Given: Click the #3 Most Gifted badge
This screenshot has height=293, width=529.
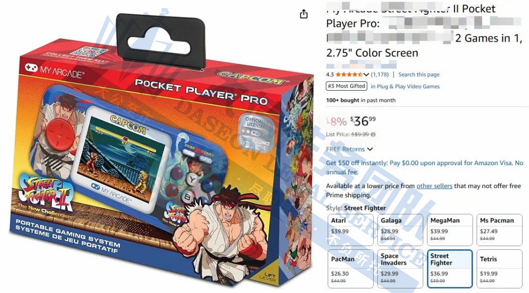Looking at the screenshot, I should [346, 86].
